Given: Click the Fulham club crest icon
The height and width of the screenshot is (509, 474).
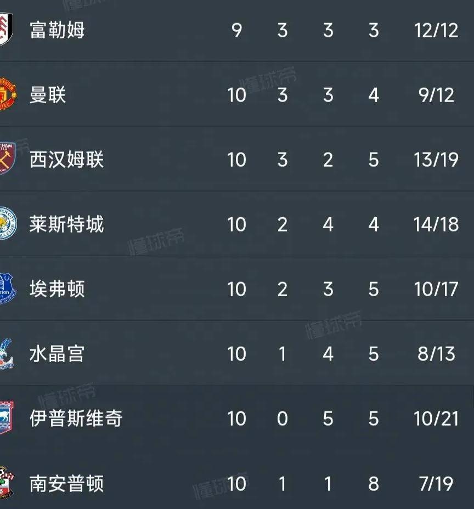Looking at the screenshot, I should [6, 30].
